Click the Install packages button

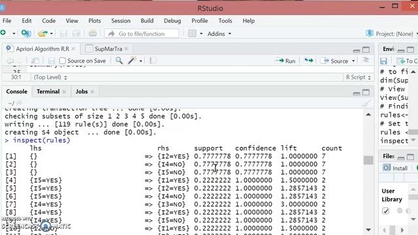[396, 168]
